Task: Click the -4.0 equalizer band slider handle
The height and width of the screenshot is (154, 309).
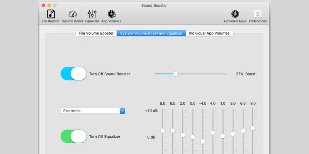Action: pos(203,141)
